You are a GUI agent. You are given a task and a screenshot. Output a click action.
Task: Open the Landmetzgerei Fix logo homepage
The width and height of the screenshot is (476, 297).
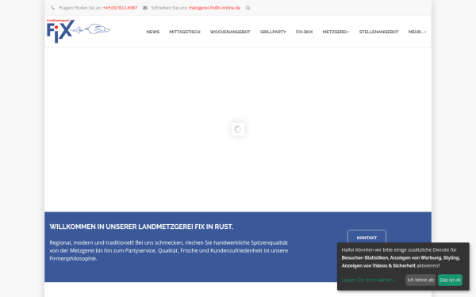pos(79,31)
